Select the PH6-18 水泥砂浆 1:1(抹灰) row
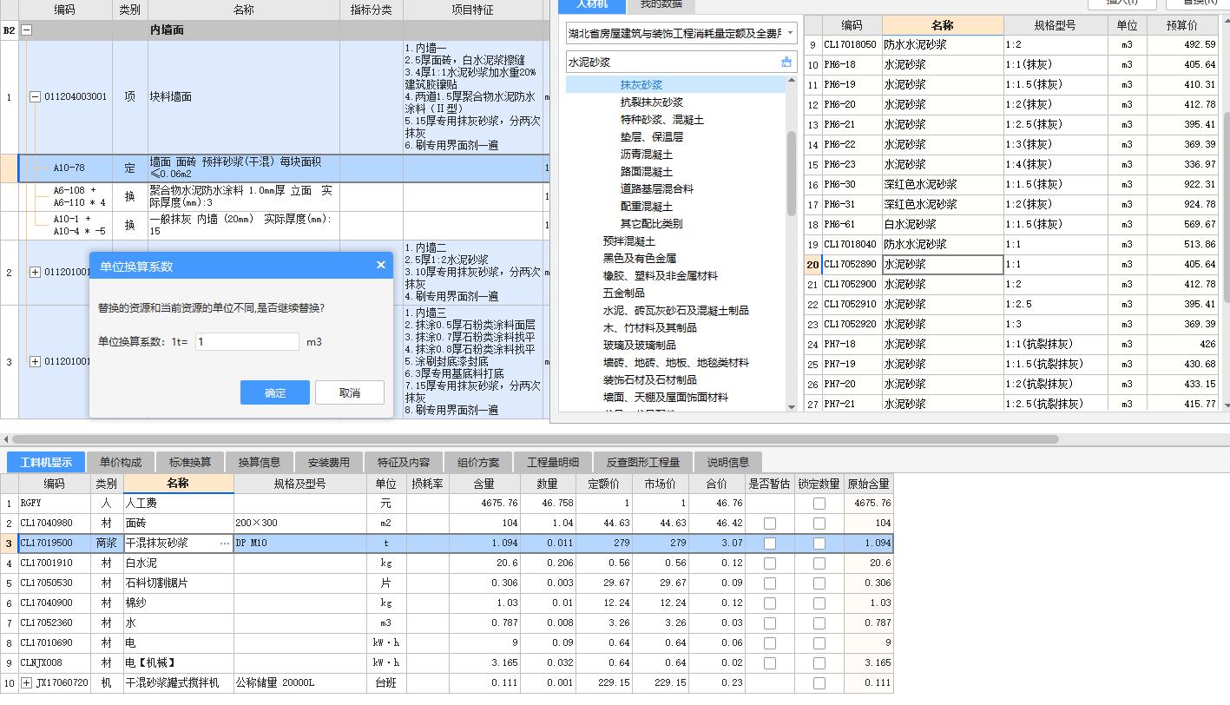 tap(1012, 65)
